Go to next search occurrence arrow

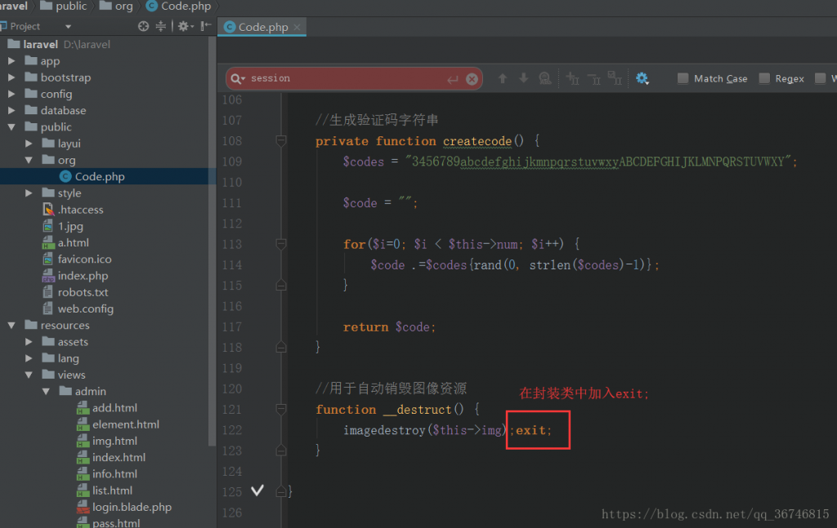point(524,78)
